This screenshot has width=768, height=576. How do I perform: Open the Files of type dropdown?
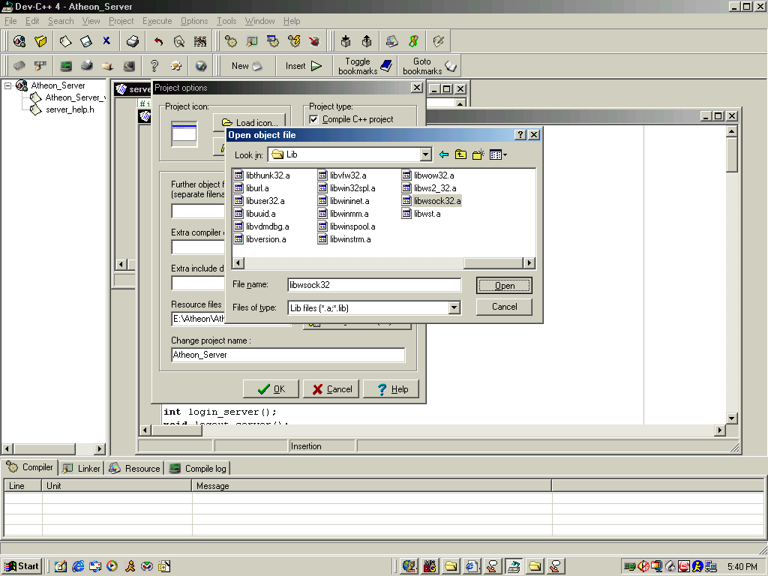pos(454,307)
